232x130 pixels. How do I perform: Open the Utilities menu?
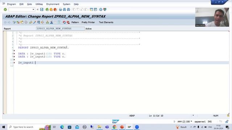pos(39,4)
